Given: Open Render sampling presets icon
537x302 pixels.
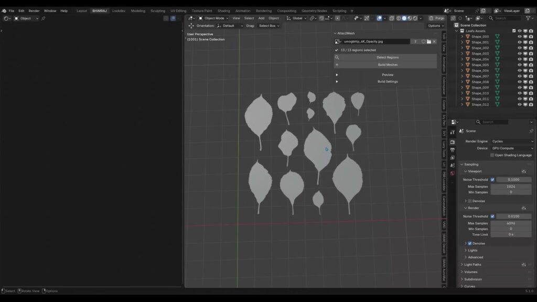Looking at the screenshot, I should (524, 208).
